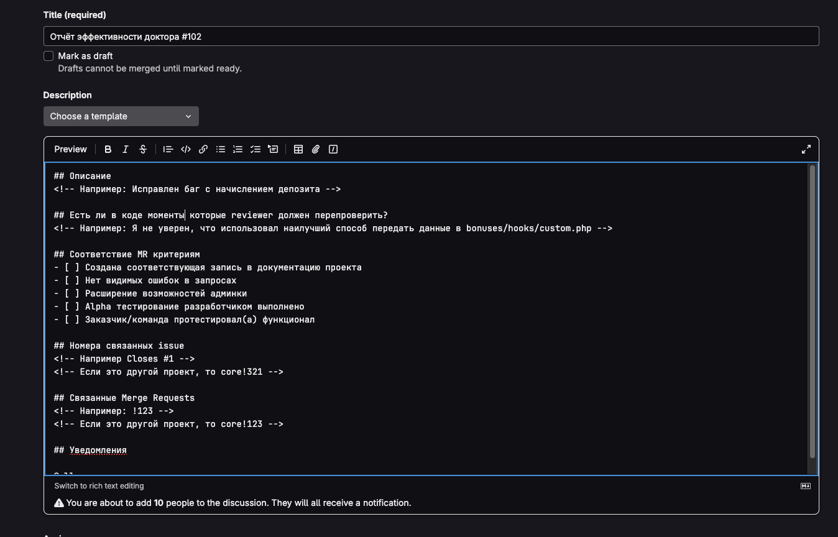The image size is (838, 537).
Task: Open quick actions slash icon
Action: click(333, 149)
